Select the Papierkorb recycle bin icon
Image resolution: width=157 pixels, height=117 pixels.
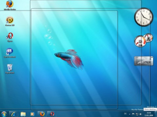10,69
